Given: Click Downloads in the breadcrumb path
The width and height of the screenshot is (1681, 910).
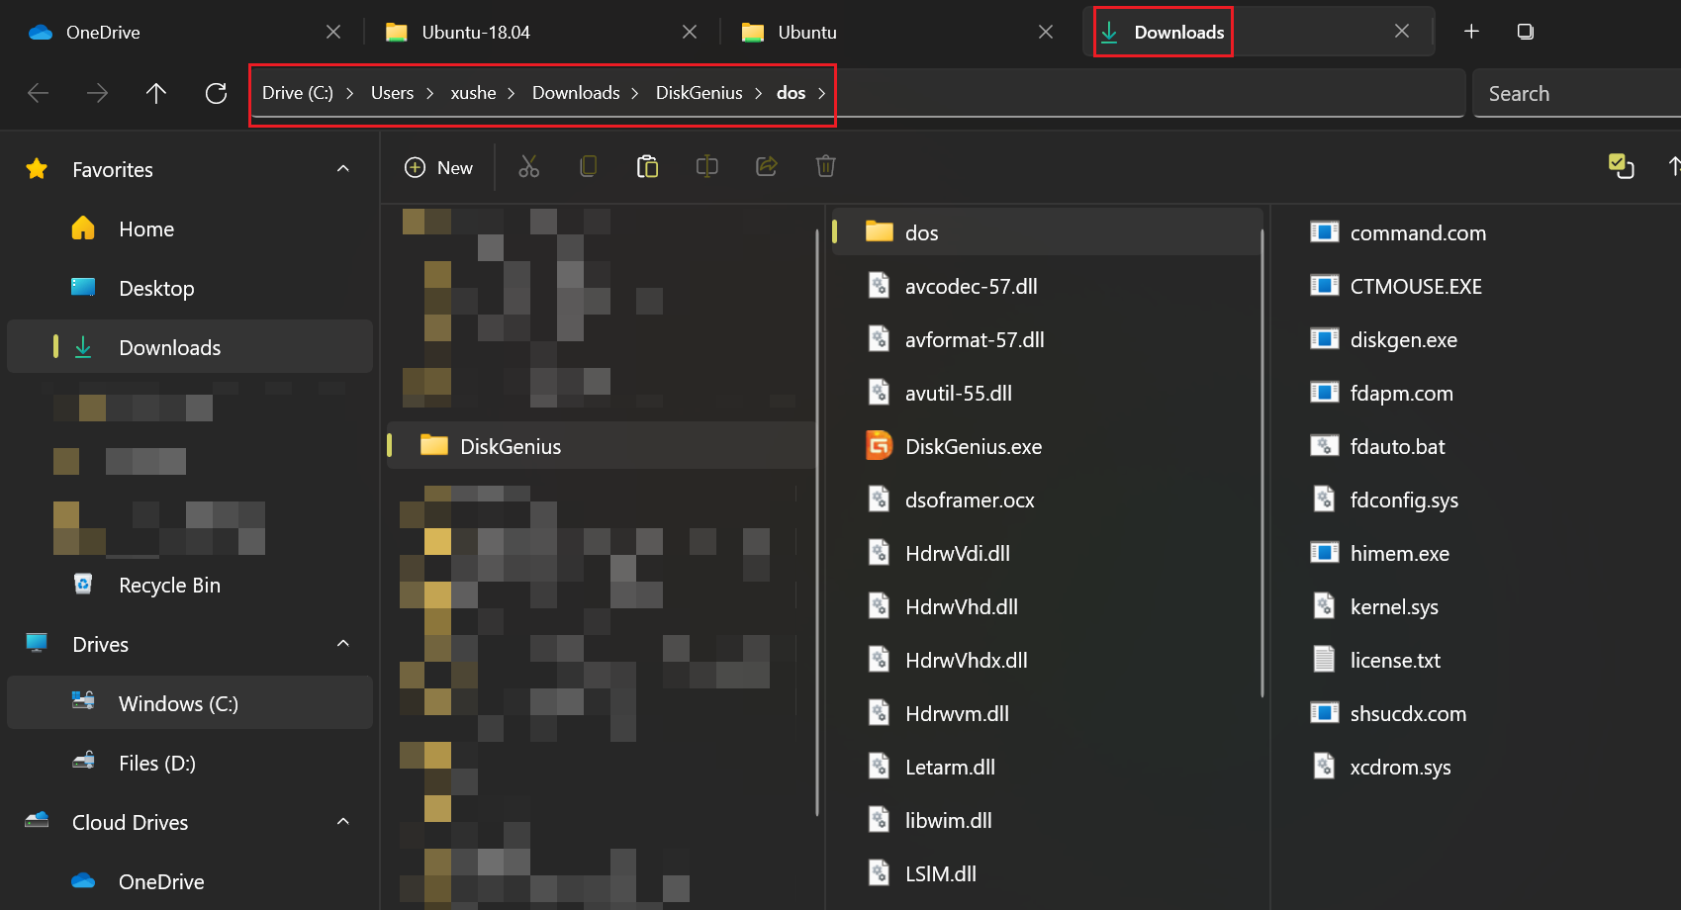Looking at the screenshot, I should click(x=576, y=93).
